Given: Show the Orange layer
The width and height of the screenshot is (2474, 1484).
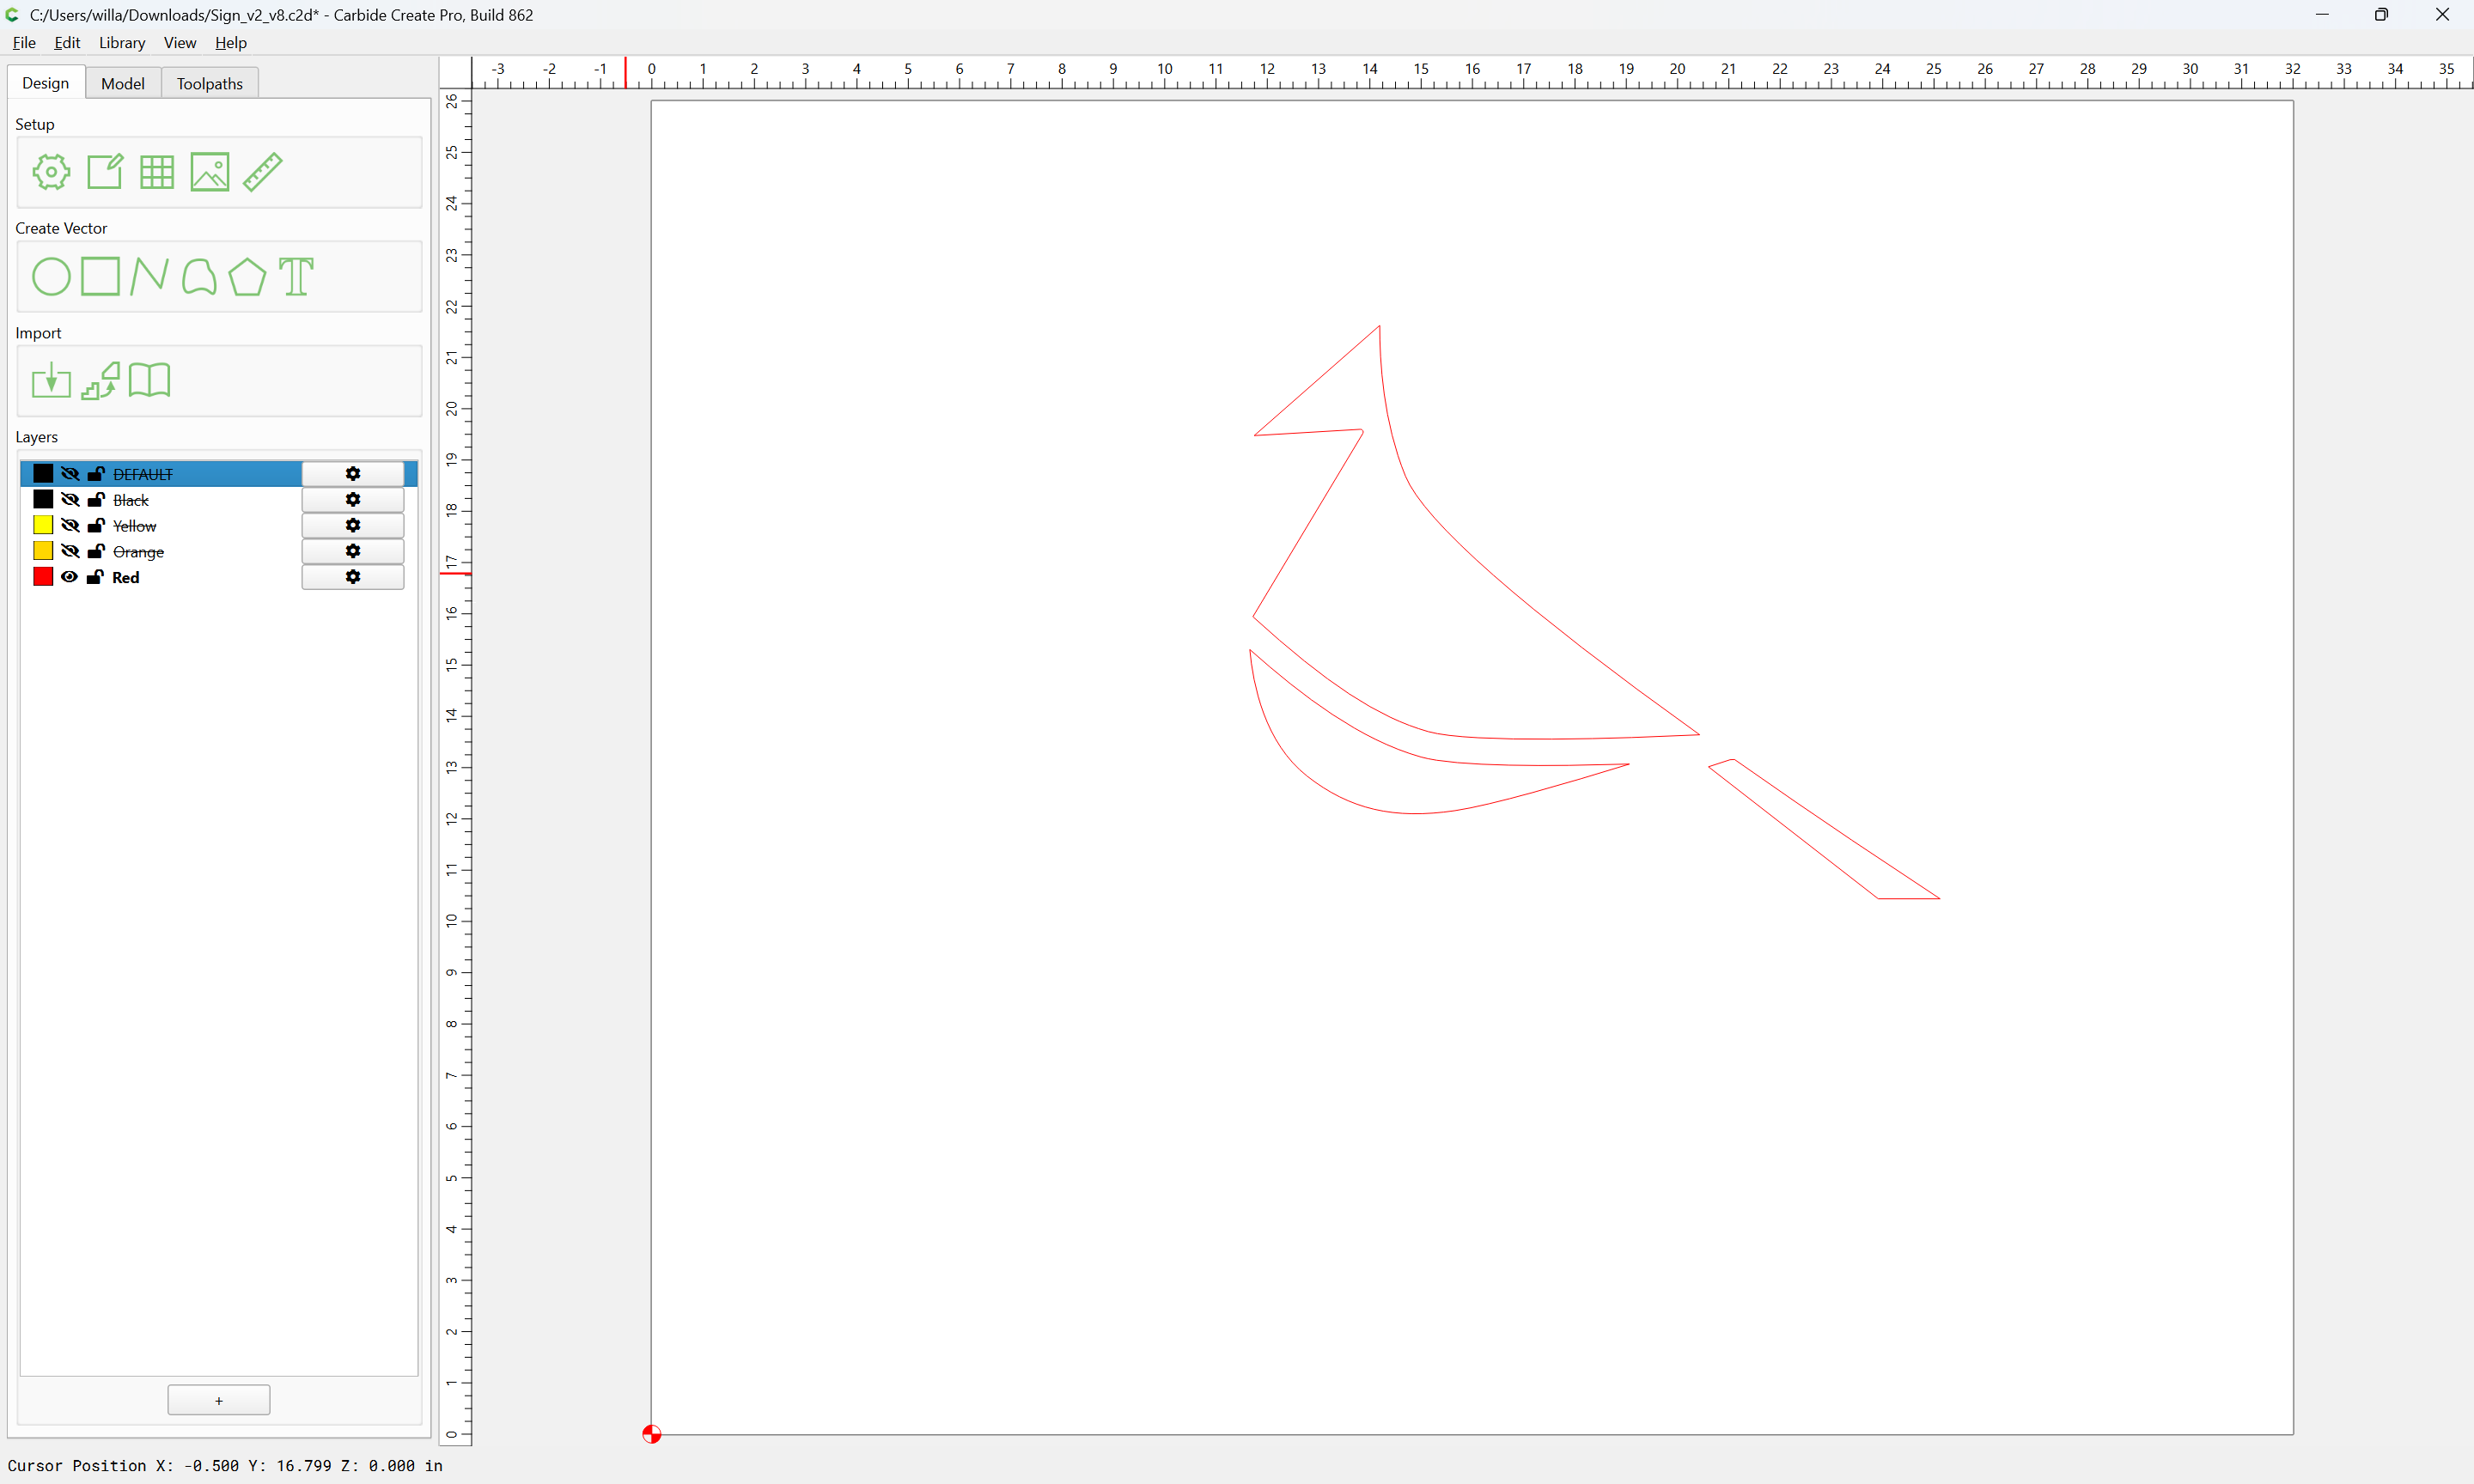Looking at the screenshot, I should [x=69, y=551].
